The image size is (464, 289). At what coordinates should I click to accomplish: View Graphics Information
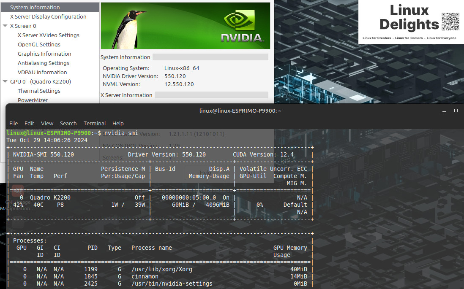pos(44,54)
